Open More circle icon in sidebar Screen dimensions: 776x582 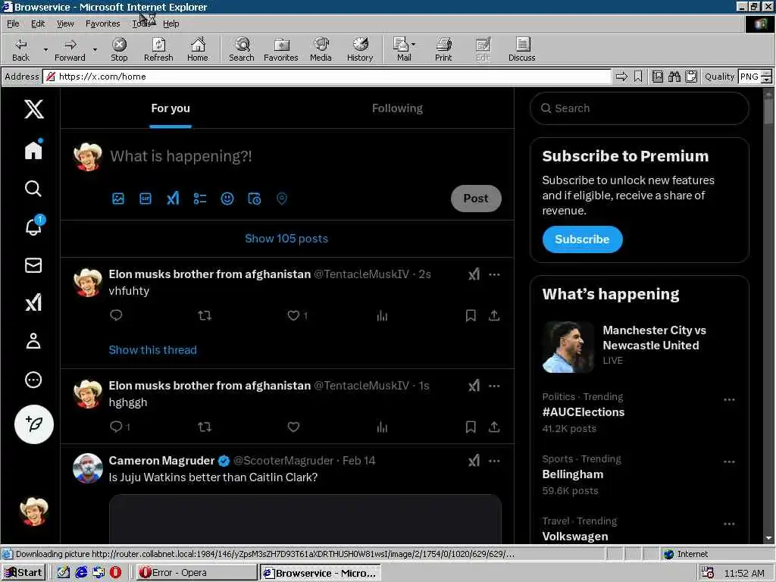33,380
